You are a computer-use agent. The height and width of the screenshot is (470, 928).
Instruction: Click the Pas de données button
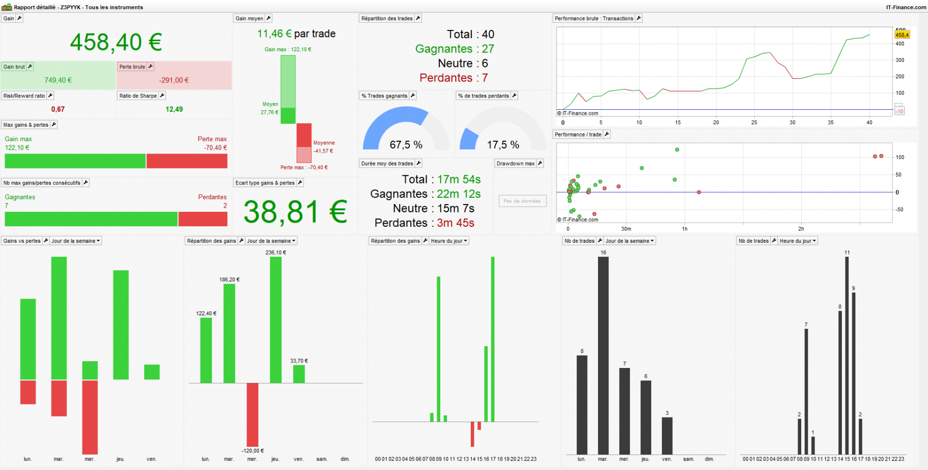pos(522,201)
